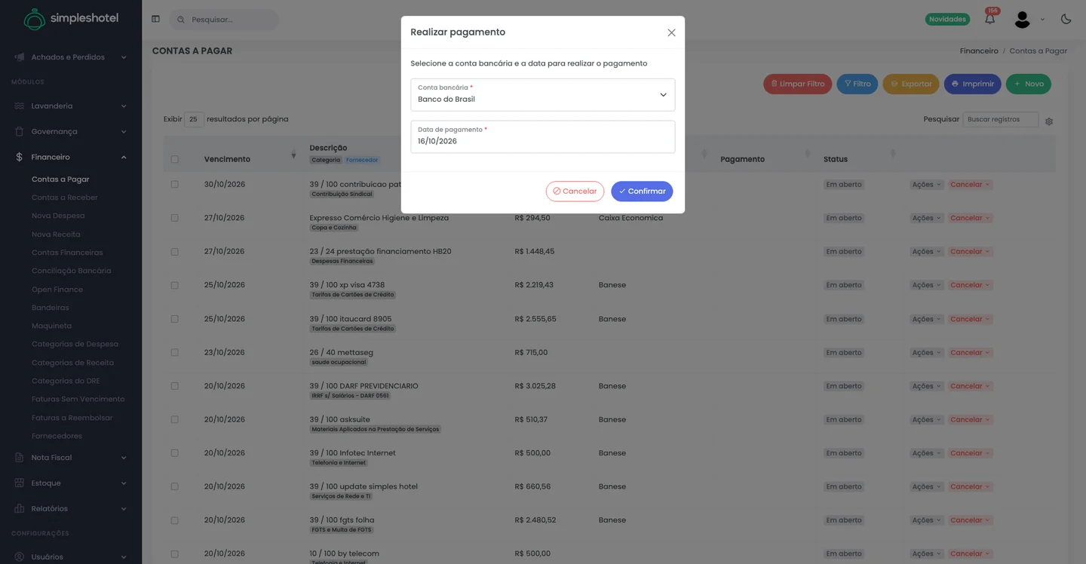Click the Nota Fiscal sidebar icon

click(20, 458)
